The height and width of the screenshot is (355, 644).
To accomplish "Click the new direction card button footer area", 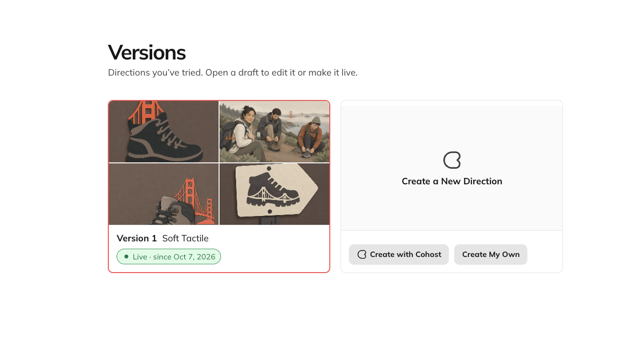I will click(x=452, y=252).
